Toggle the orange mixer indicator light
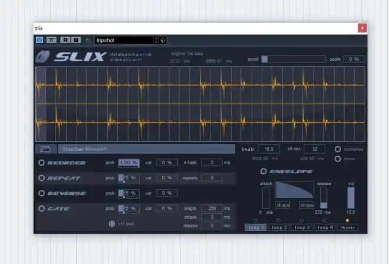 tap(347, 220)
